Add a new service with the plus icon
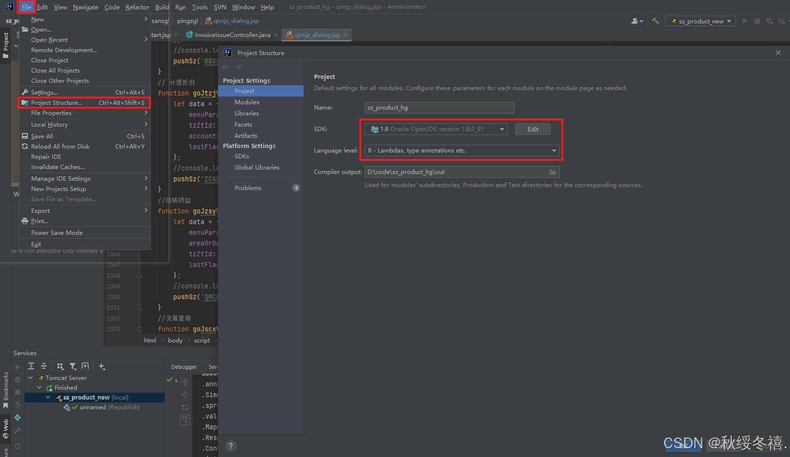This screenshot has height=457, width=790. point(101,366)
